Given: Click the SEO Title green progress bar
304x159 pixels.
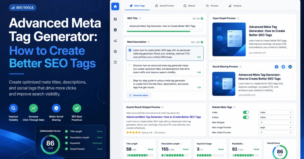Looking at the screenshot, I should tap(165, 31).
